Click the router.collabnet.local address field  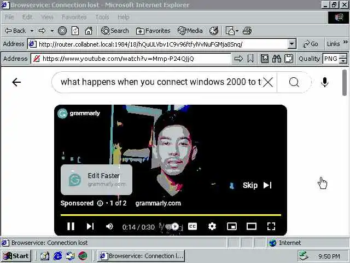(162, 44)
